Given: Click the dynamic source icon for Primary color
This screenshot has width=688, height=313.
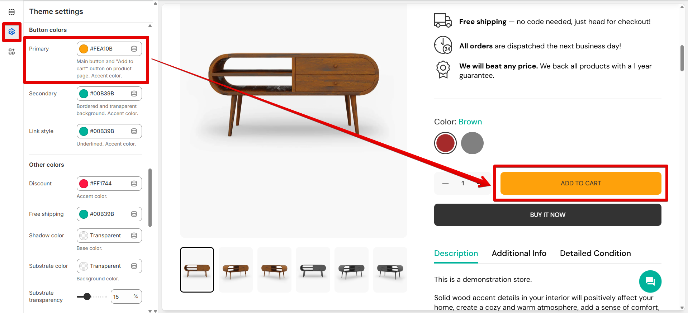Looking at the screenshot, I should [x=134, y=49].
